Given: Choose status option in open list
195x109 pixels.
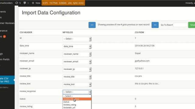Looking at the screenshot, I should click(x=77, y=102).
